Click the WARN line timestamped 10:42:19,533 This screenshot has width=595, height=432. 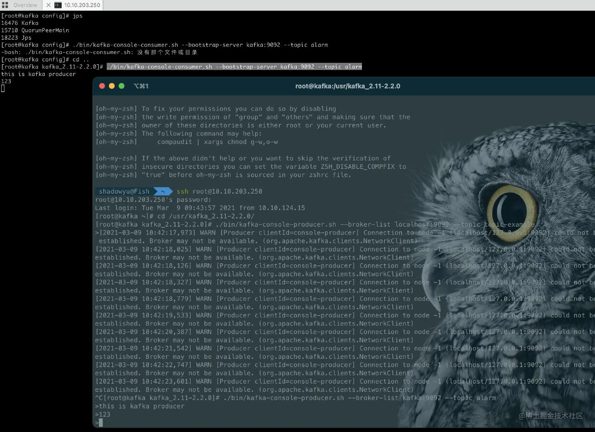(x=345, y=315)
